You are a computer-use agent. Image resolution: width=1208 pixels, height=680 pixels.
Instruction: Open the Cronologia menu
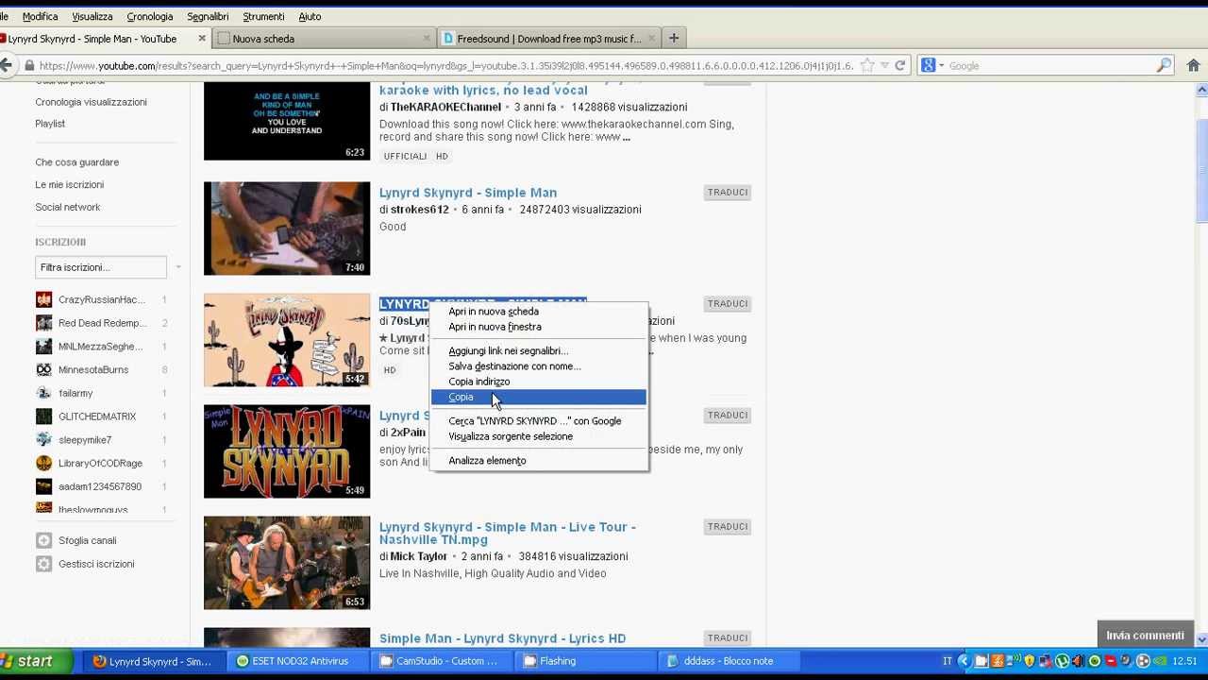tap(150, 16)
